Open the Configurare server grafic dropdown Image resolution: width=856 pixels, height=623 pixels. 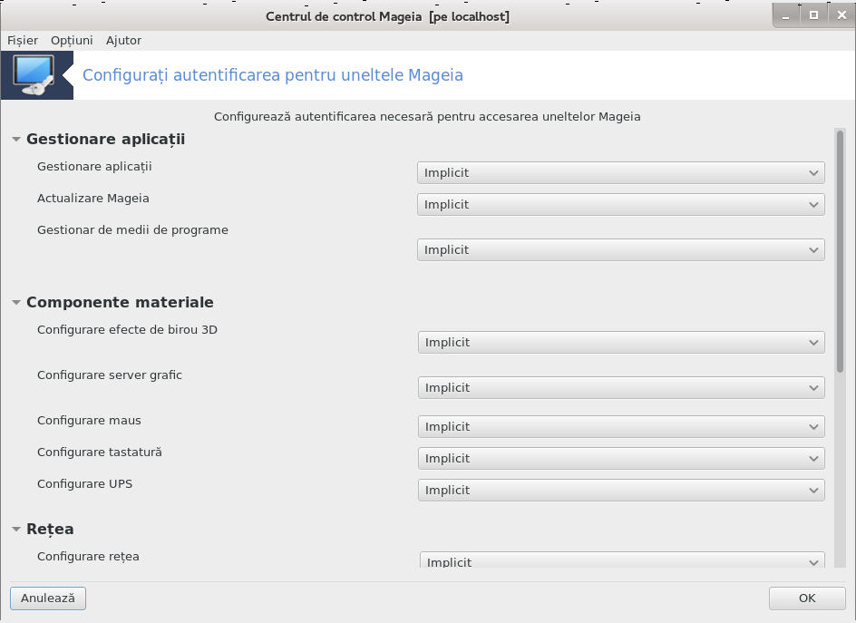click(621, 387)
